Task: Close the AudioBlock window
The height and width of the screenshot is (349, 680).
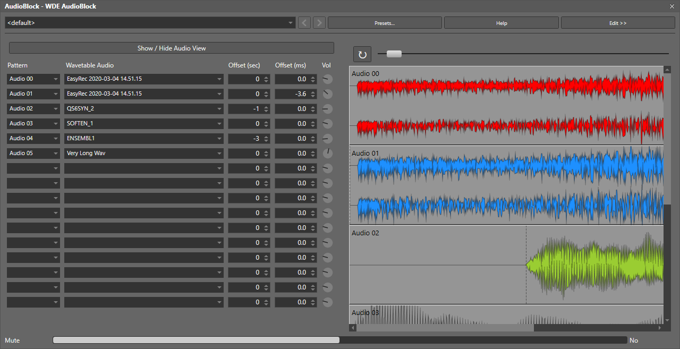Action: point(671,6)
